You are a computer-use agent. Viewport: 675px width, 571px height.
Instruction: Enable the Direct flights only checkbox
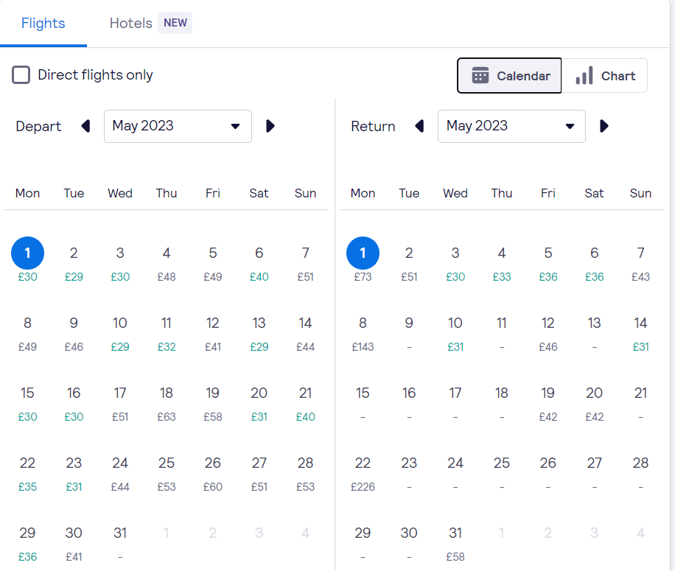pyautogui.click(x=21, y=74)
